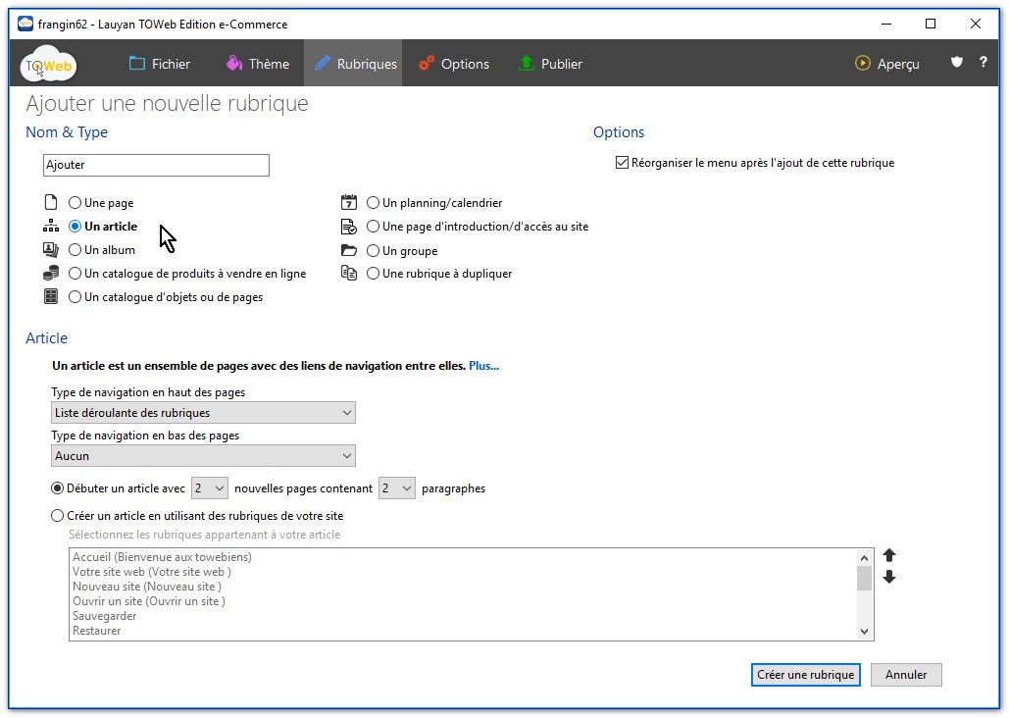The height and width of the screenshot is (718, 1009).
Task: Switch to the Publier menu
Action: 549,64
